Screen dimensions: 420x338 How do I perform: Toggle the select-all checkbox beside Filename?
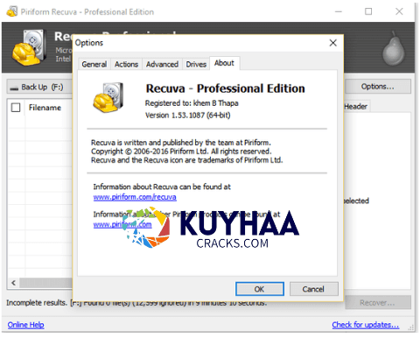pos(16,108)
